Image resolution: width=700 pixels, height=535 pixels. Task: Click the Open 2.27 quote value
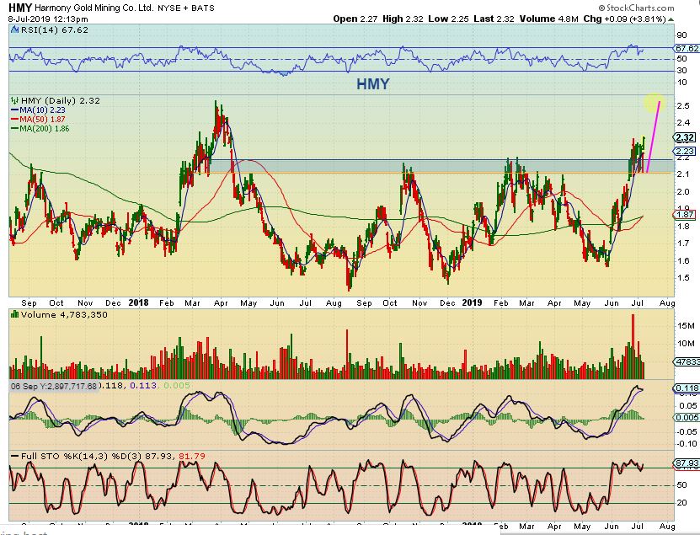[355, 19]
